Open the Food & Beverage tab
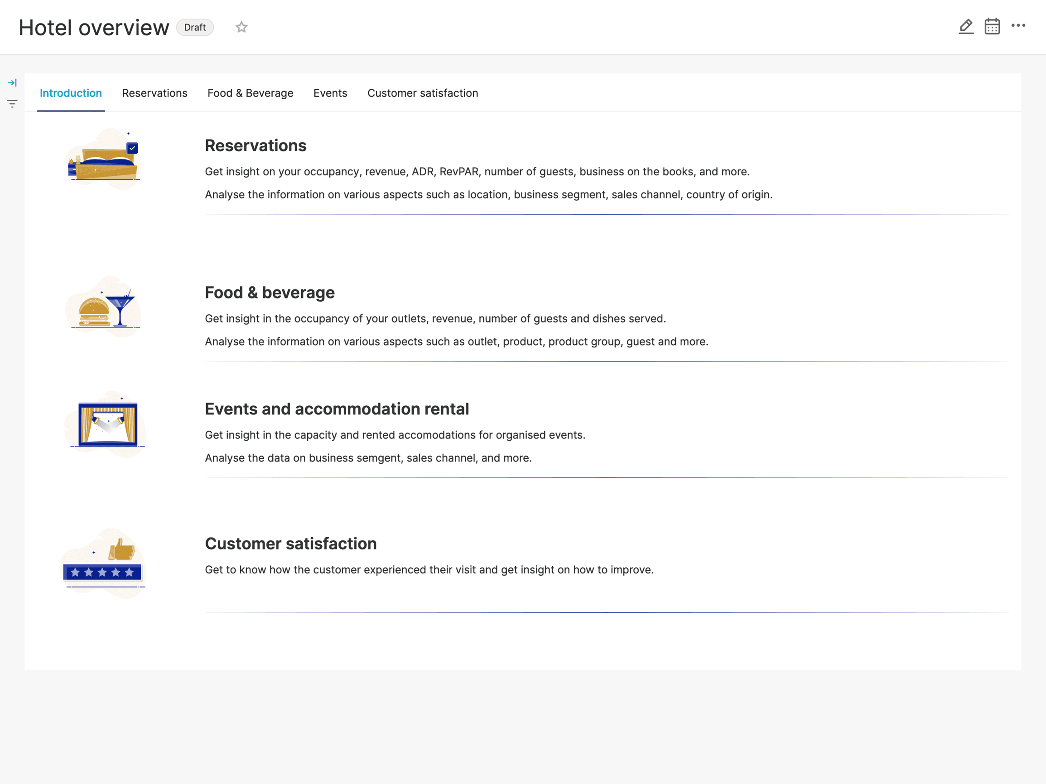The image size is (1046, 784). pyautogui.click(x=250, y=93)
